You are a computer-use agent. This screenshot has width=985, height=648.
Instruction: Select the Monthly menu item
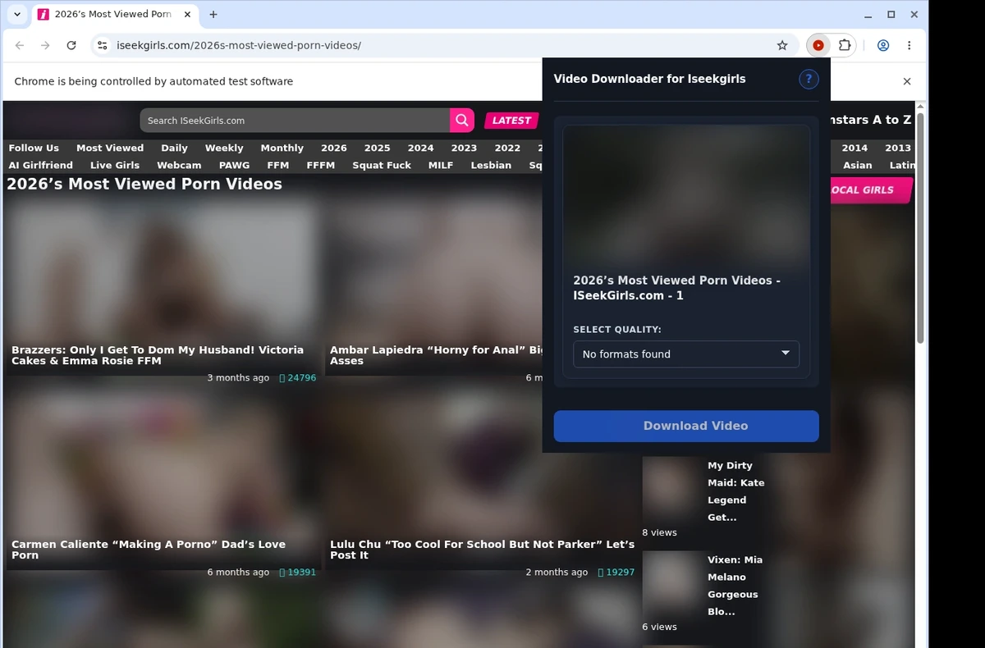coord(282,148)
